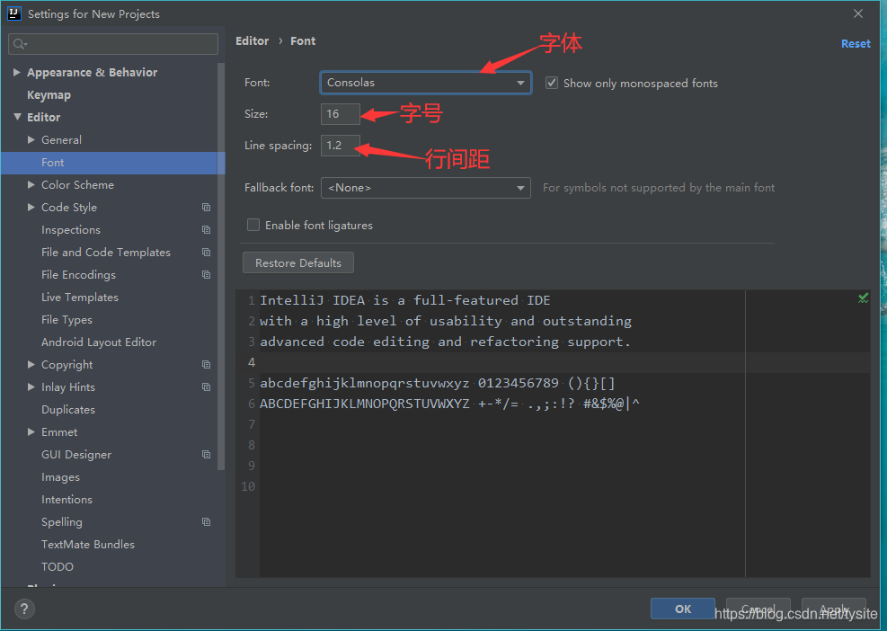Enable font ligatures checkbox
The width and height of the screenshot is (887, 631).
[x=253, y=226]
